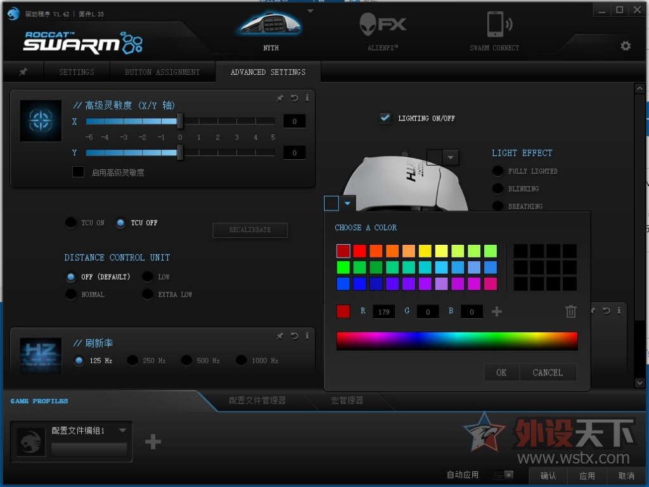Set polling rate to 1000 Hz
Viewport: 649px width, 487px height.
point(241,361)
